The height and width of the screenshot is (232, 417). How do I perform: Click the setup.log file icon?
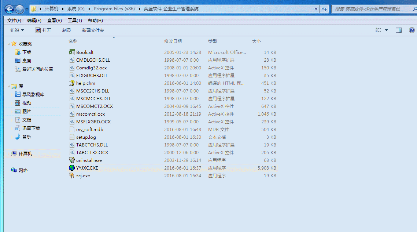[x=71, y=137]
